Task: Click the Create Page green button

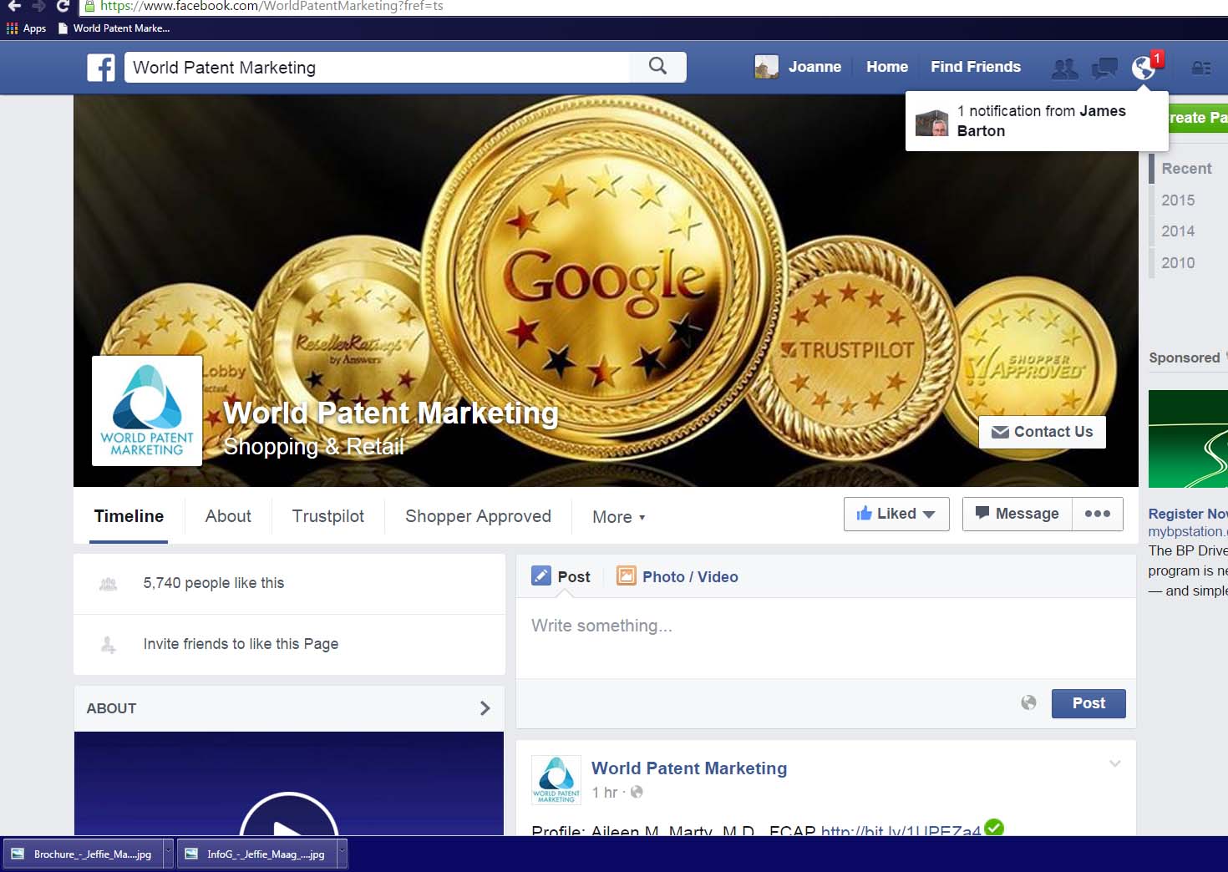Action: 1198,118
